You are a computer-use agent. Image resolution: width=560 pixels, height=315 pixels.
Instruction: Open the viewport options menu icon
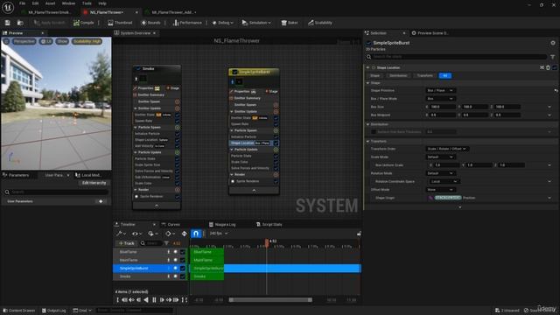click(x=6, y=41)
